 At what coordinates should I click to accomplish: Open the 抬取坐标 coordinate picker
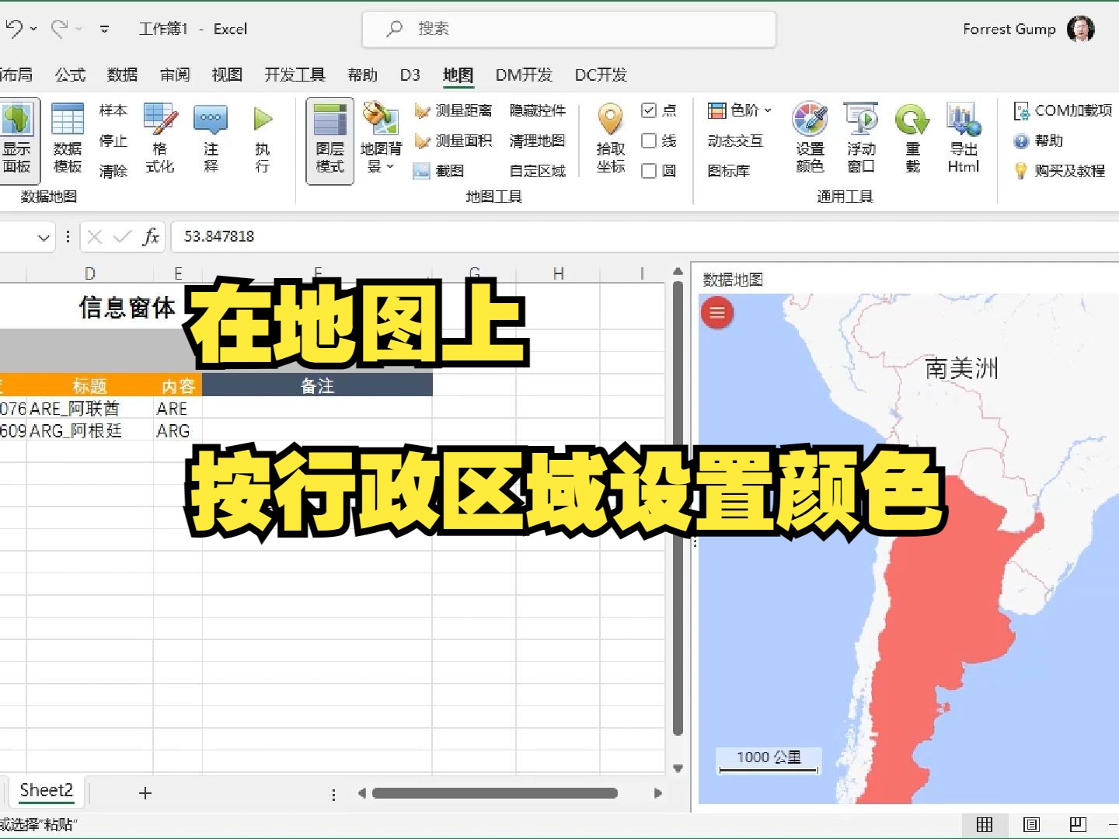tap(610, 138)
